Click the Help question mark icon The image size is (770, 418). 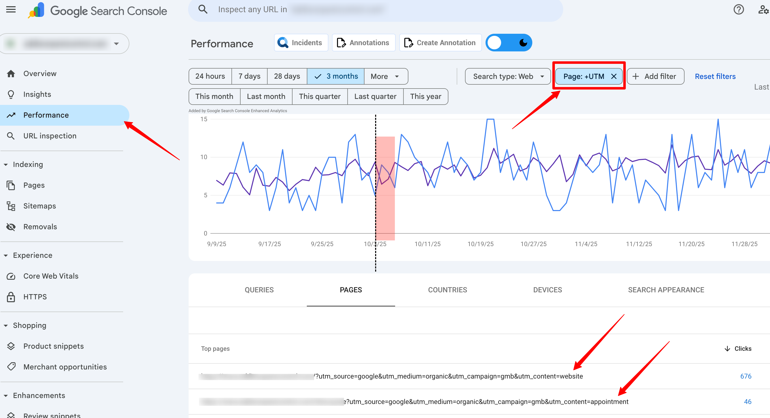pyautogui.click(x=739, y=10)
